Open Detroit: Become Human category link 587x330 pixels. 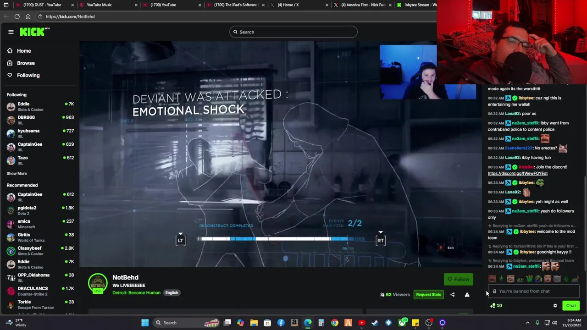(x=136, y=292)
